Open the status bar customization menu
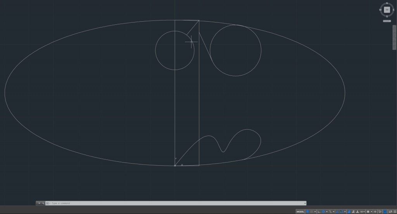The height and width of the screenshot is (214, 397). tap(395, 211)
